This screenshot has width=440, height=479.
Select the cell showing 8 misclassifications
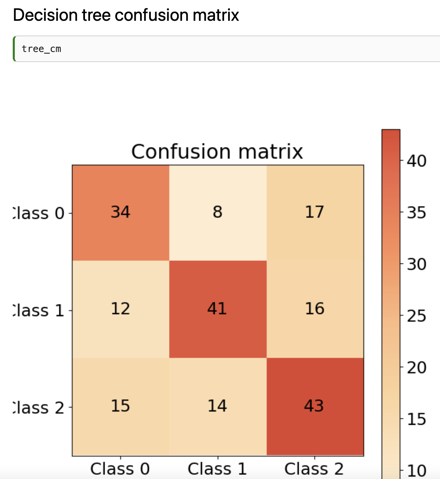[217, 212]
